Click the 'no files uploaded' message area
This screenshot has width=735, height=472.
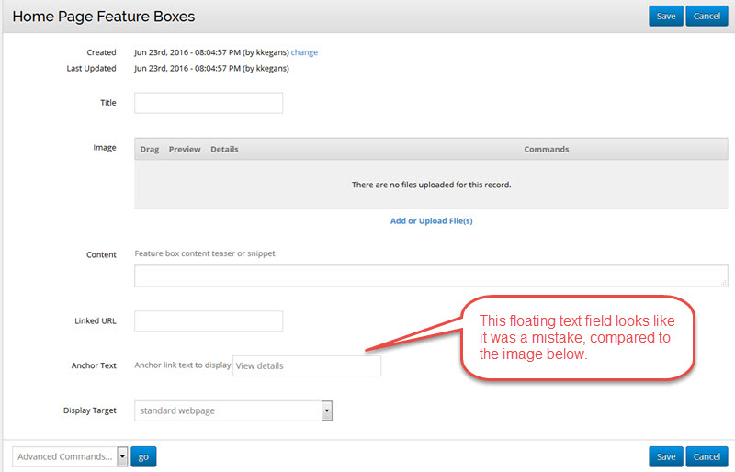[x=431, y=185]
